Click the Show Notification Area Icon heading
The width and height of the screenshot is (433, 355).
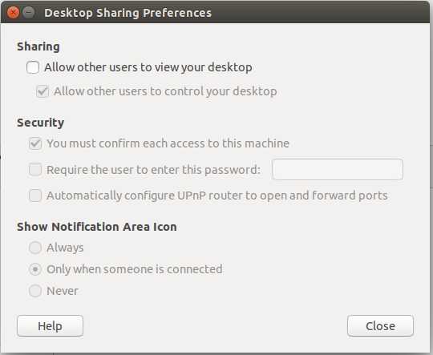(x=97, y=227)
